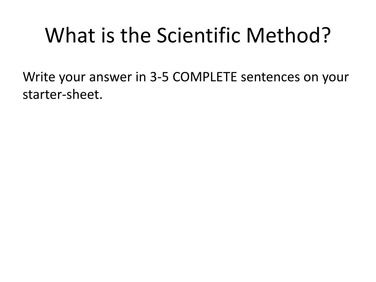
Task: Click the word "Write" in the body text
Action: (39, 77)
